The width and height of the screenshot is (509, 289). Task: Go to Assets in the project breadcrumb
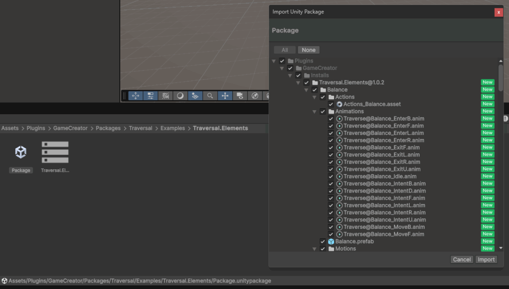[10, 128]
